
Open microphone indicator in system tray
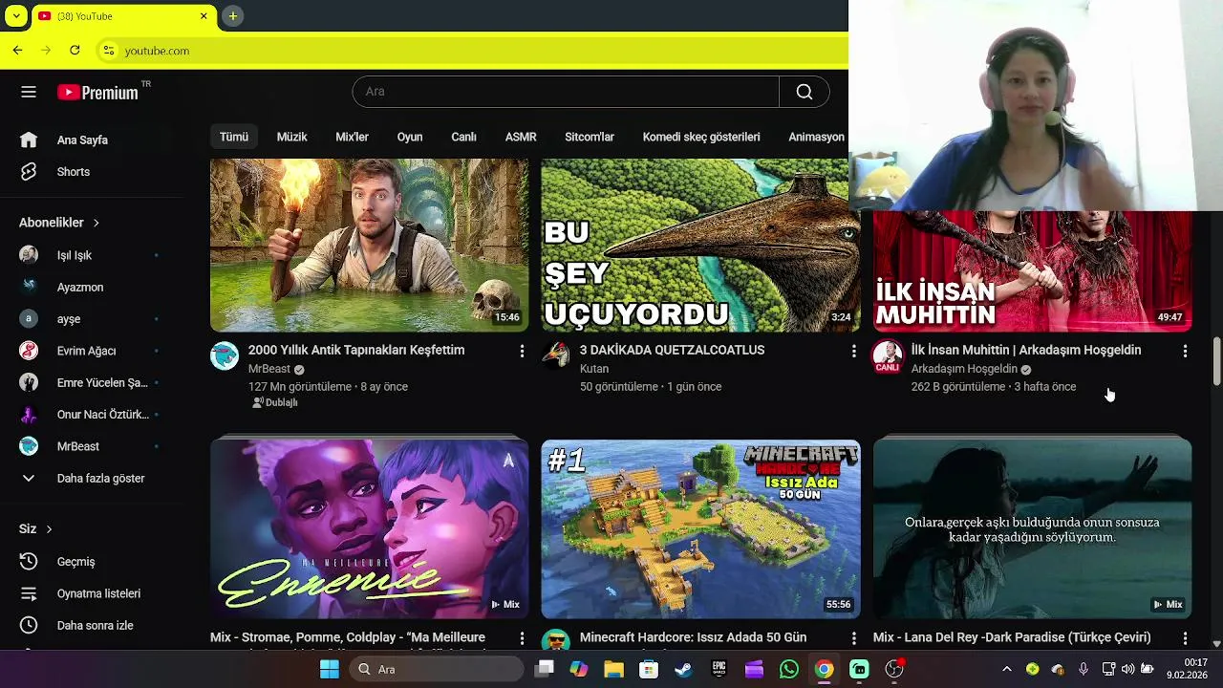coord(1084,669)
